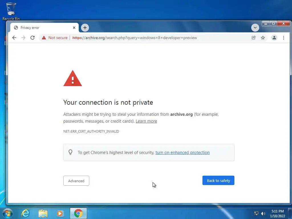Click the Show desktop strip on taskbar

click(x=290, y=214)
